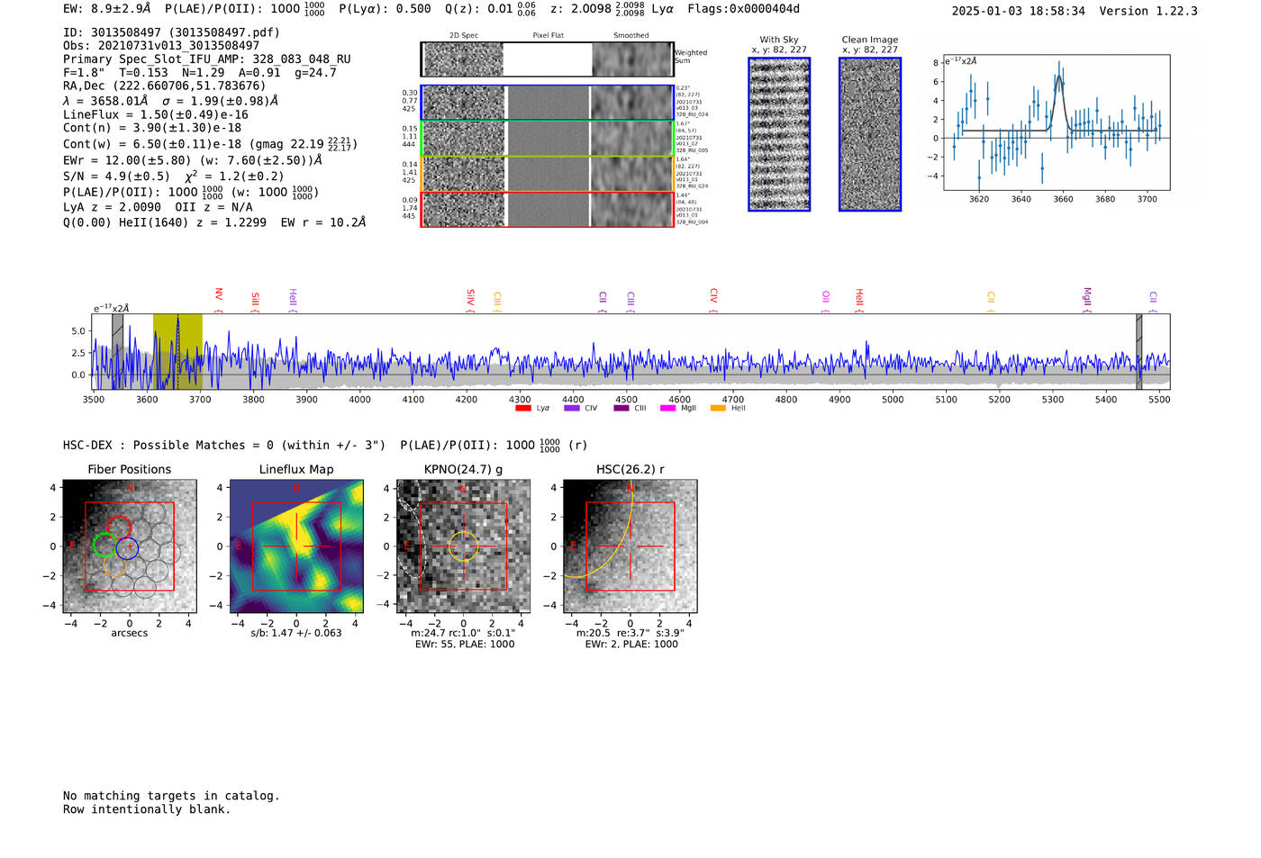Select the HSC(26.2) r cutout image
The width and height of the screenshot is (1261, 858).
pos(630,546)
